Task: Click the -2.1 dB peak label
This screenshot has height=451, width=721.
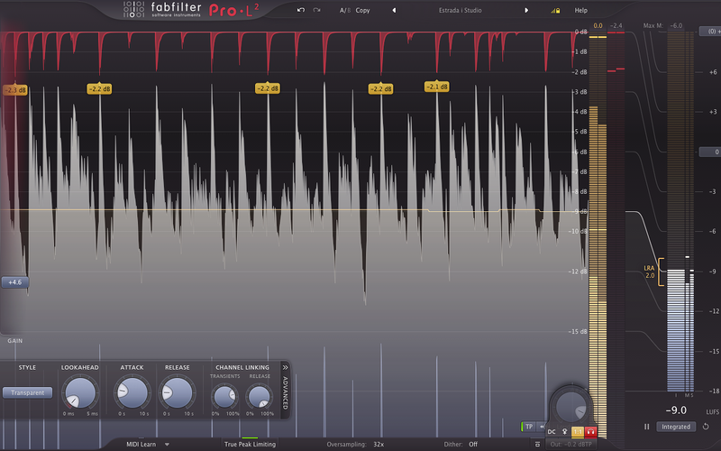Action: [x=437, y=87]
